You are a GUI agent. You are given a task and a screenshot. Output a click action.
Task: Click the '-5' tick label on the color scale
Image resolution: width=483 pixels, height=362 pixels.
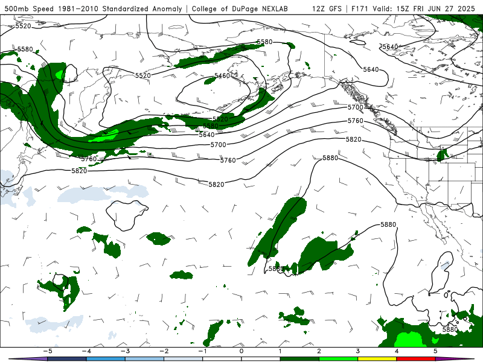point(48,351)
